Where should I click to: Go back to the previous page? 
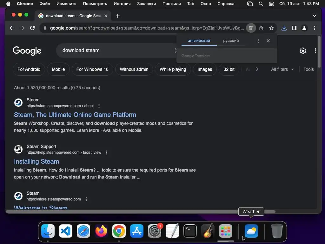(12, 28)
